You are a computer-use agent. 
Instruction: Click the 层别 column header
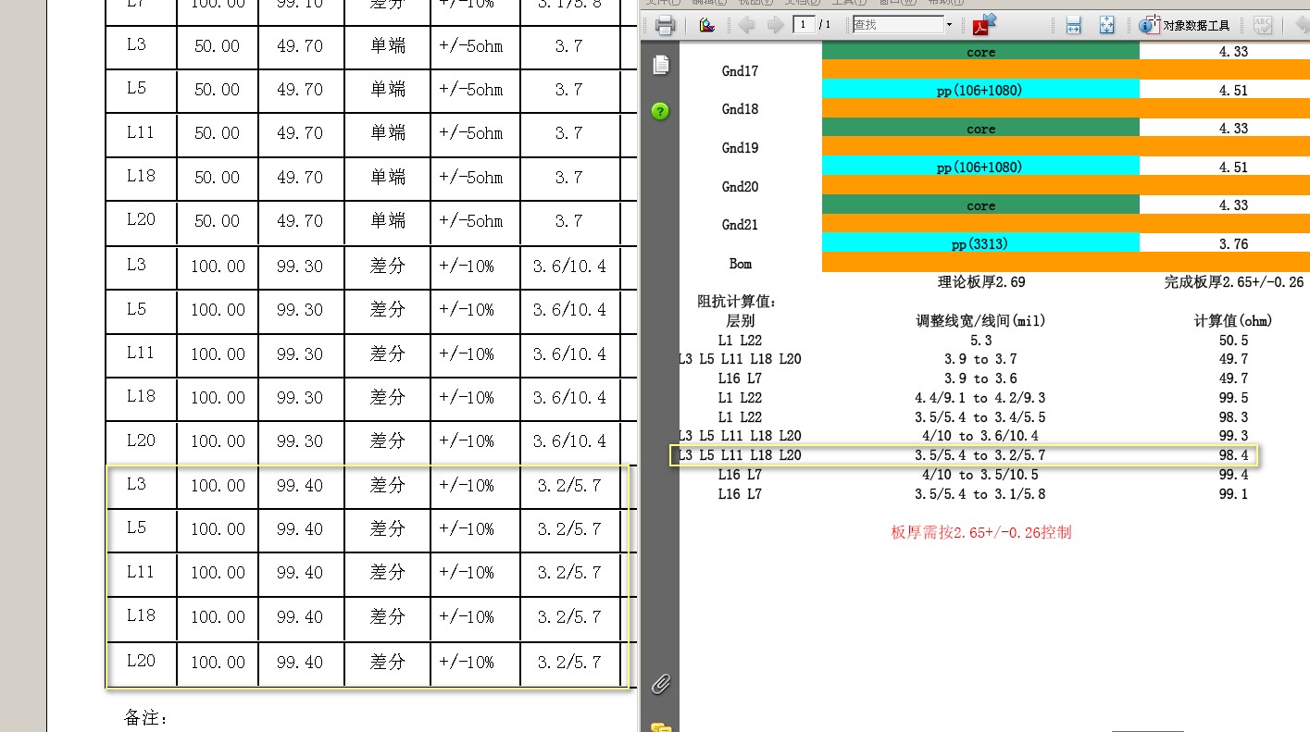[x=741, y=320]
